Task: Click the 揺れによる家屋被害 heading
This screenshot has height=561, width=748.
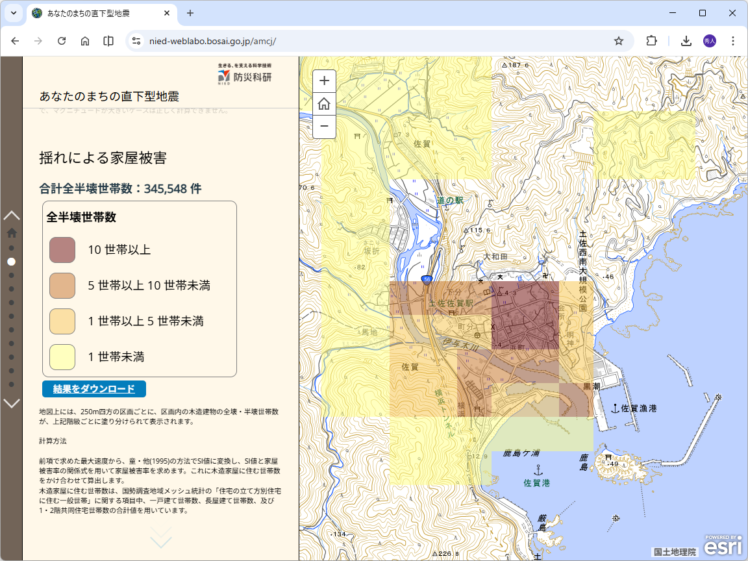Action: [x=103, y=158]
